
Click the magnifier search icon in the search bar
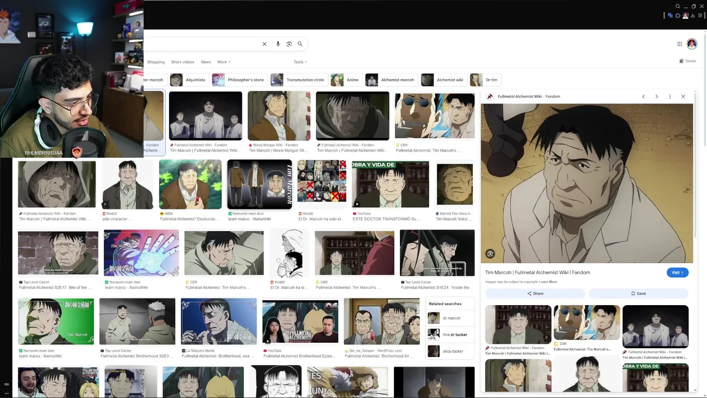tap(300, 44)
